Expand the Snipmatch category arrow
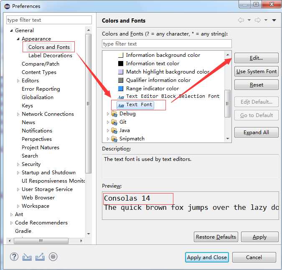The height and width of the screenshot is (270, 282). tap(108, 139)
